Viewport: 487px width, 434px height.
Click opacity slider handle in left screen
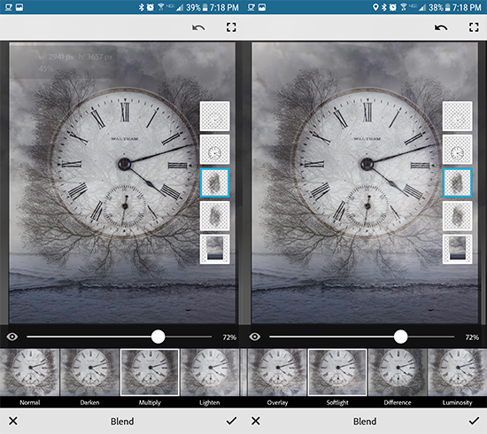click(158, 337)
